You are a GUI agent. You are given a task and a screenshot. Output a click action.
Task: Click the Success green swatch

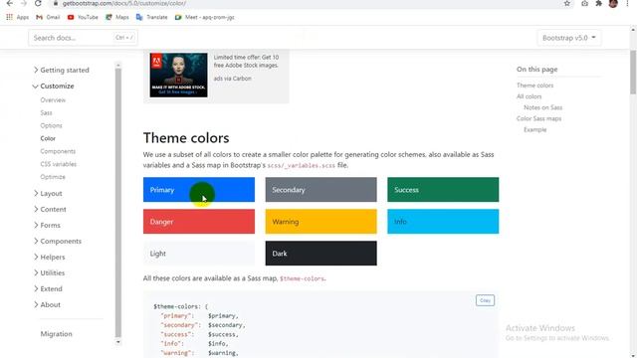[x=443, y=190]
